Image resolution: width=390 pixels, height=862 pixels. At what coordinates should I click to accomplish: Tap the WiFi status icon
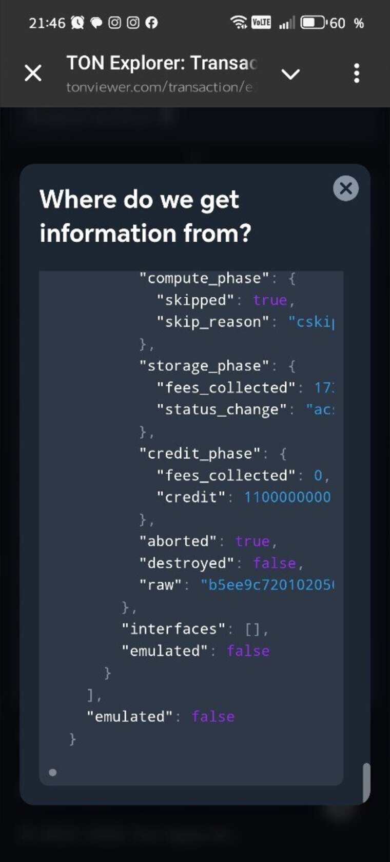(x=239, y=22)
